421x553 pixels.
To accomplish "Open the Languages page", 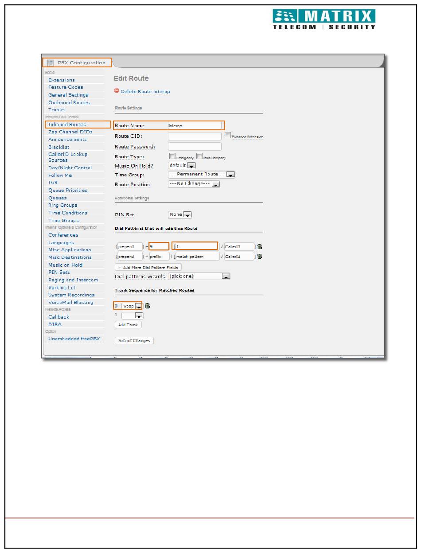I will (x=61, y=243).
